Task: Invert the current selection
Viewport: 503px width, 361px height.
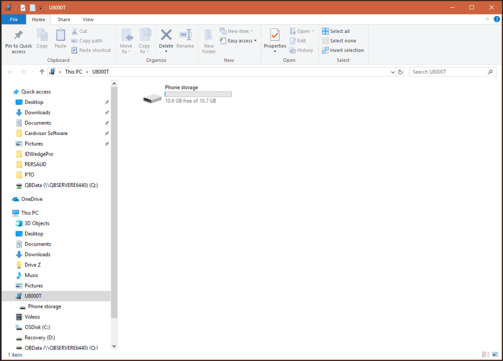Action: pyautogui.click(x=343, y=50)
